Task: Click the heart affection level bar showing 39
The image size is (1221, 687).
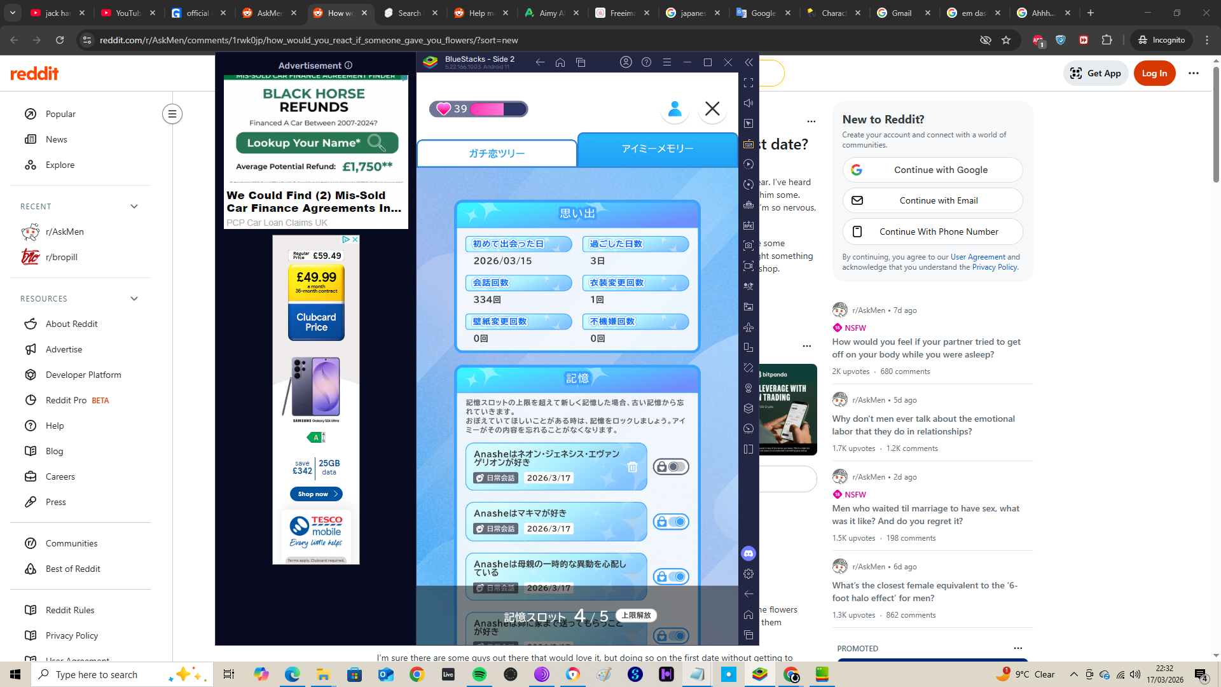Action: (x=479, y=109)
